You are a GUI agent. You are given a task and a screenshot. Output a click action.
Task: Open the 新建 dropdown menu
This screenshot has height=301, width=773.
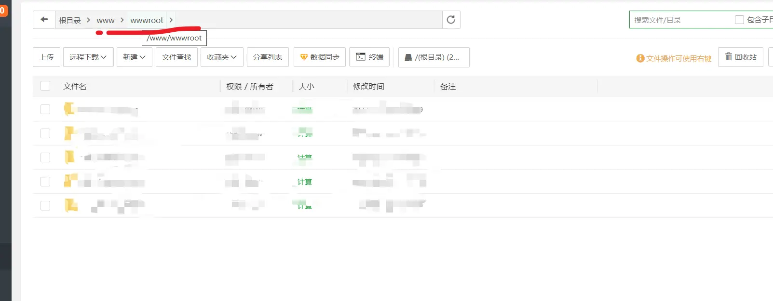[x=134, y=57]
